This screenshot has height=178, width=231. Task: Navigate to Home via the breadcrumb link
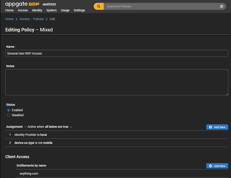click(9, 19)
